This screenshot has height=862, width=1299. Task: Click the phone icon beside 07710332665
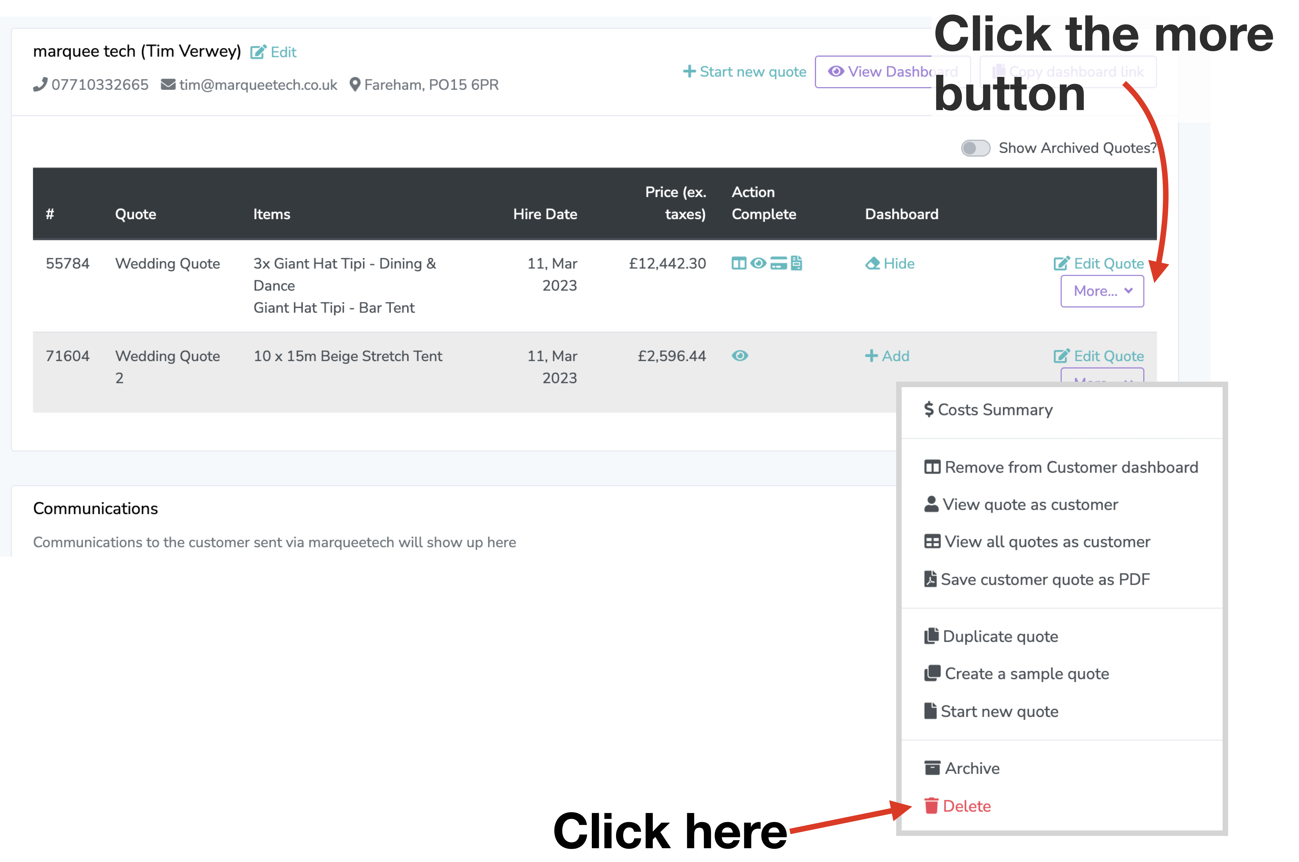click(40, 85)
